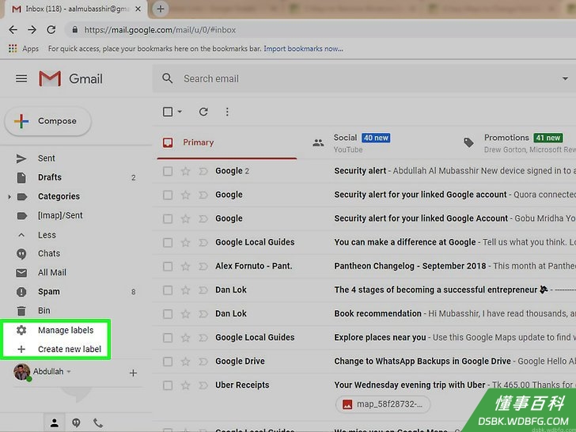
Task: Open the map_58f28732 image attachment
Action: (382, 404)
